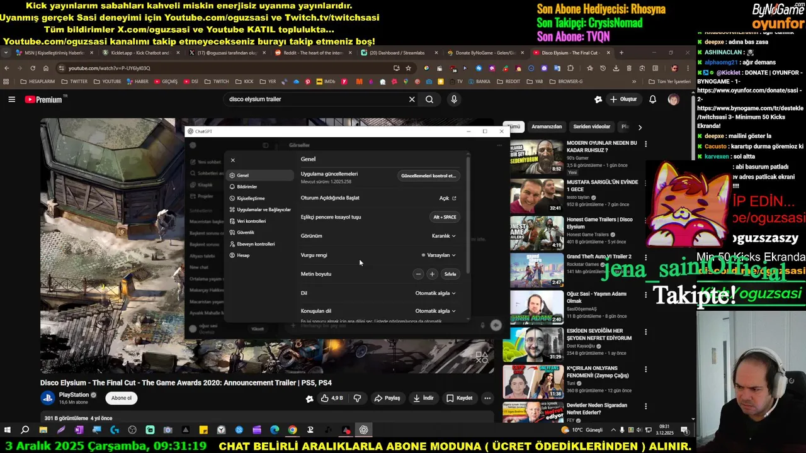Click the YouTube search magnifier button
Screen dimensions: 806x453
[x=429, y=99]
